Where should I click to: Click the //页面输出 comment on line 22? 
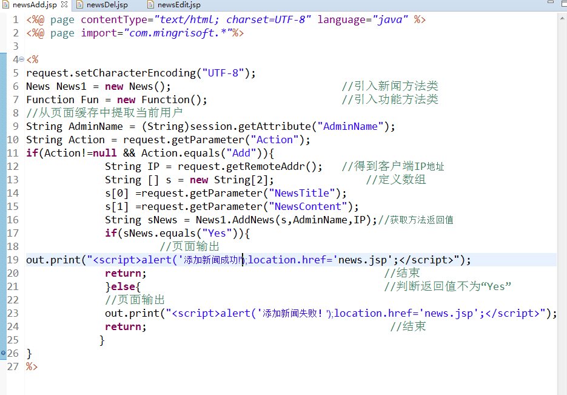135,300
